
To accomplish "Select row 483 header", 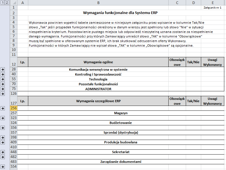I will [13, 162].
